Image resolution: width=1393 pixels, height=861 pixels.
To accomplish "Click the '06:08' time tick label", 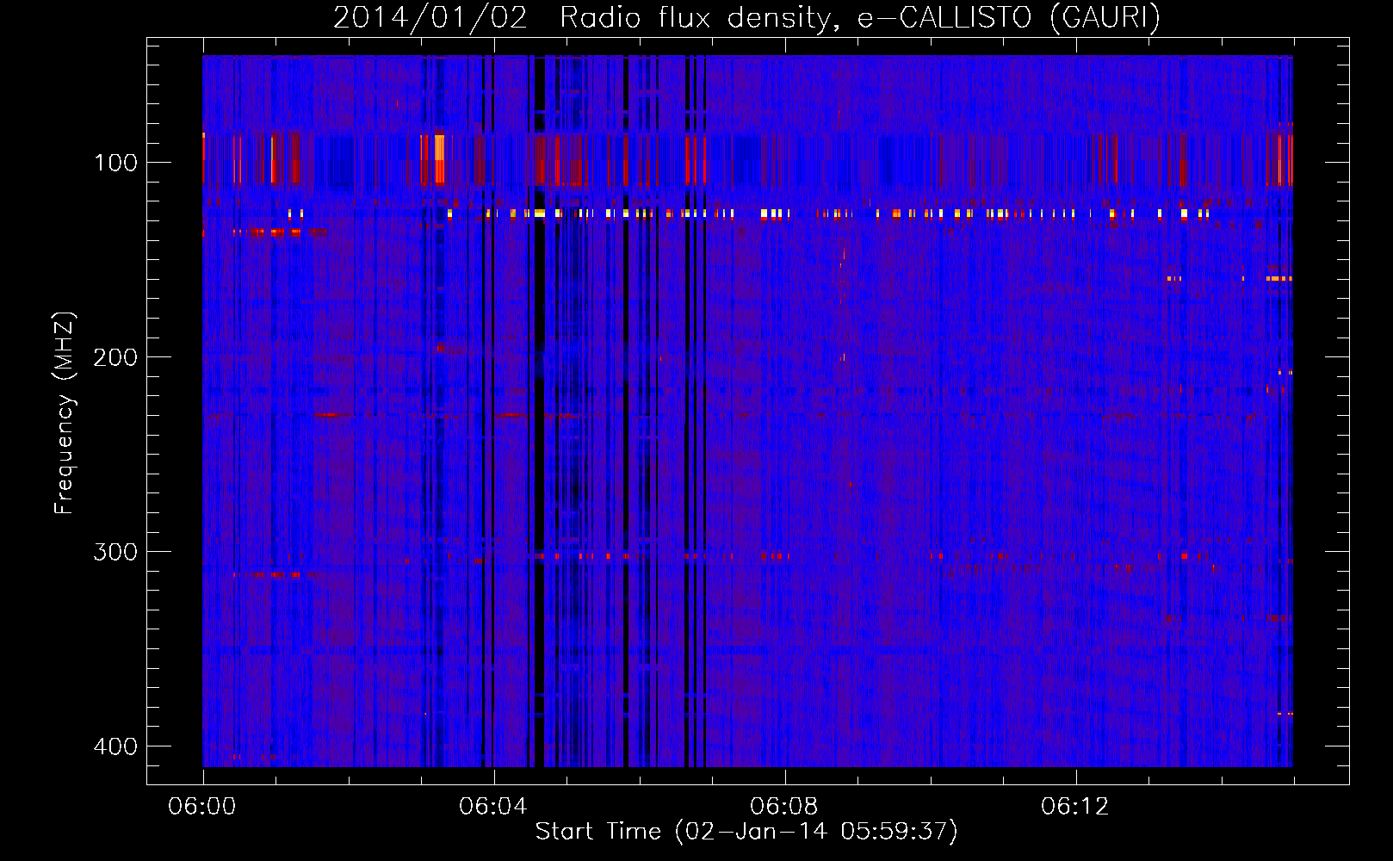I will [x=784, y=807].
